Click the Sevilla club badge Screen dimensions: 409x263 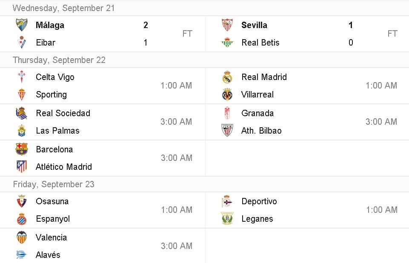point(227,25)
